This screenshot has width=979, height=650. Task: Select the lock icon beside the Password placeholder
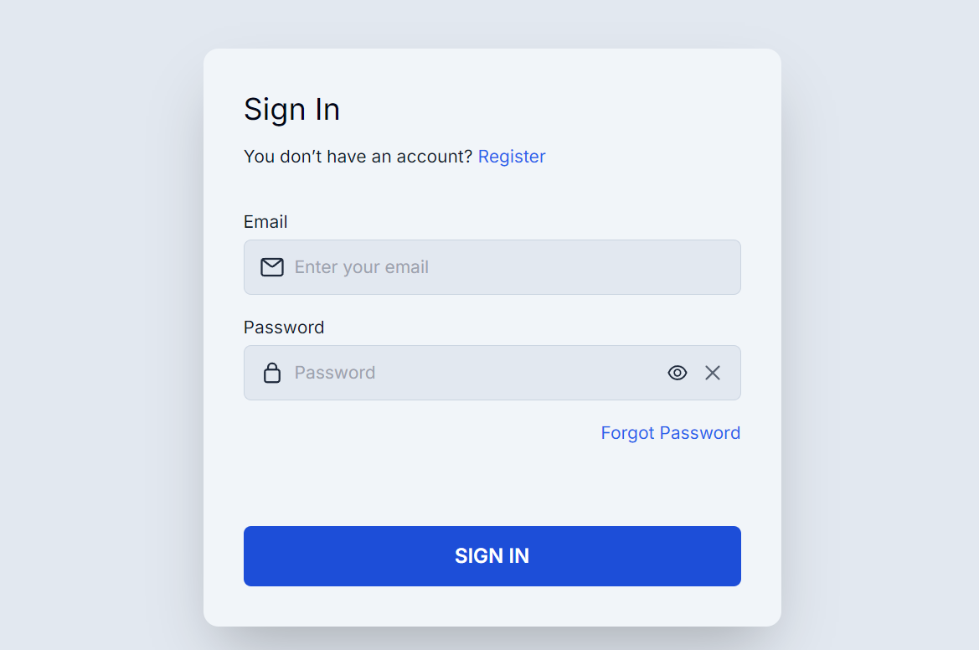pyautogui.click(x=271, y=373)
